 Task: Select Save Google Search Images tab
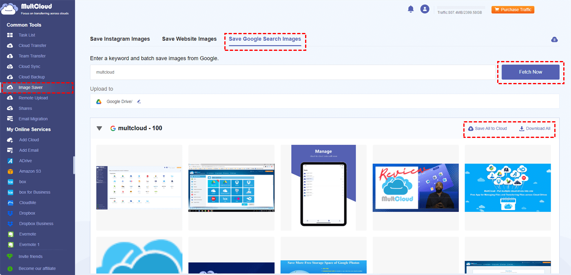(x=265, y=39)
